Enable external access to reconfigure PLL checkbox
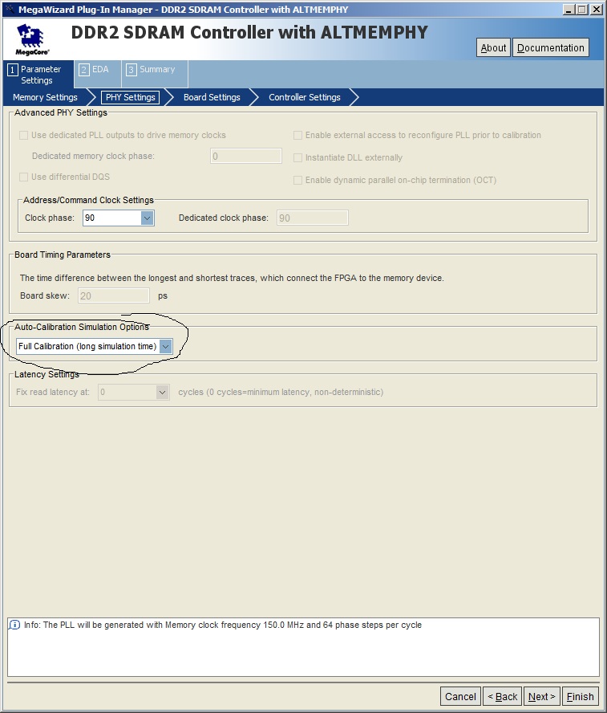This screenshot has width=607, height=713. 297,135
